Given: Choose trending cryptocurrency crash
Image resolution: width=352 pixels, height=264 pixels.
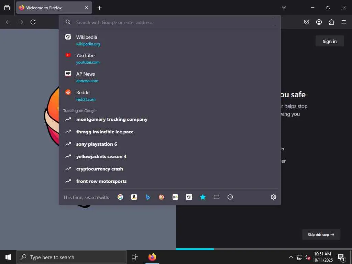Looking at the screenshot, I should 170,169.
